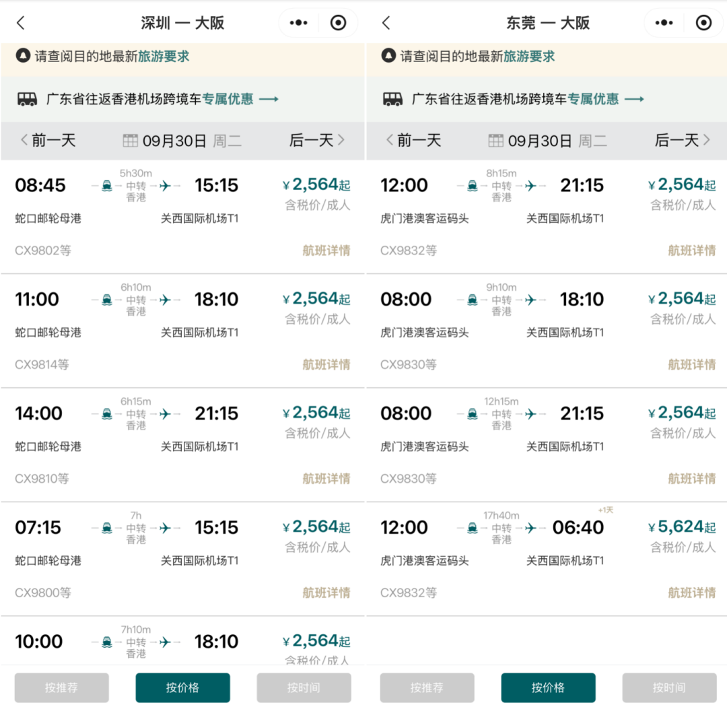The height and width of the screenshot is (707, 727).
Task: Select 按价格 sort on the 东莞 page
Action: tap(548, 687)
